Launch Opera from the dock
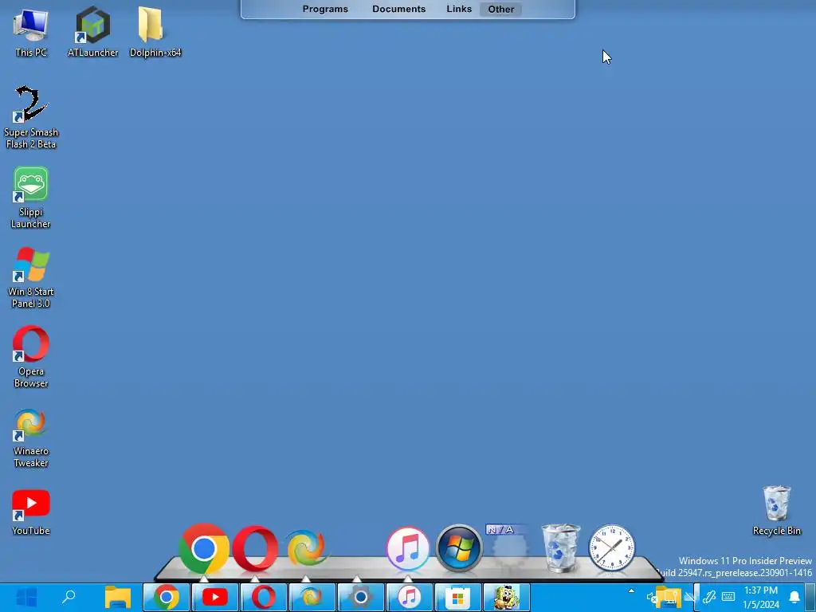The image size is (816, 612). point(255,548)
